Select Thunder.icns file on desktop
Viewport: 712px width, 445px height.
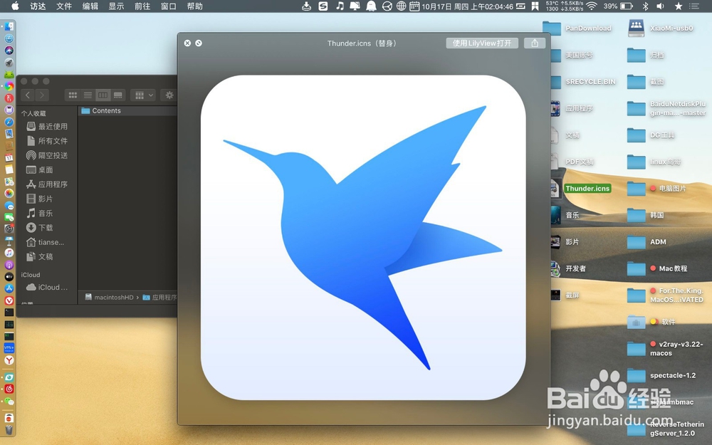click(581, 189)
